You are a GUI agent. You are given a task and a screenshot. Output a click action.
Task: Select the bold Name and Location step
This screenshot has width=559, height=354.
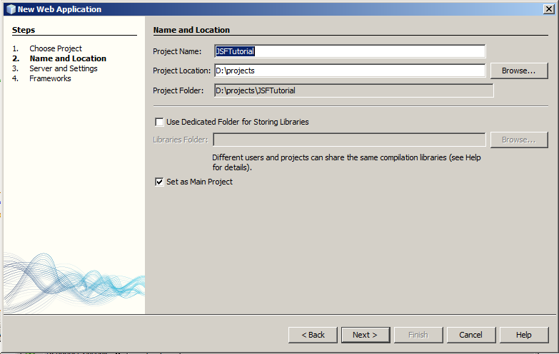[x=67, y=58]
